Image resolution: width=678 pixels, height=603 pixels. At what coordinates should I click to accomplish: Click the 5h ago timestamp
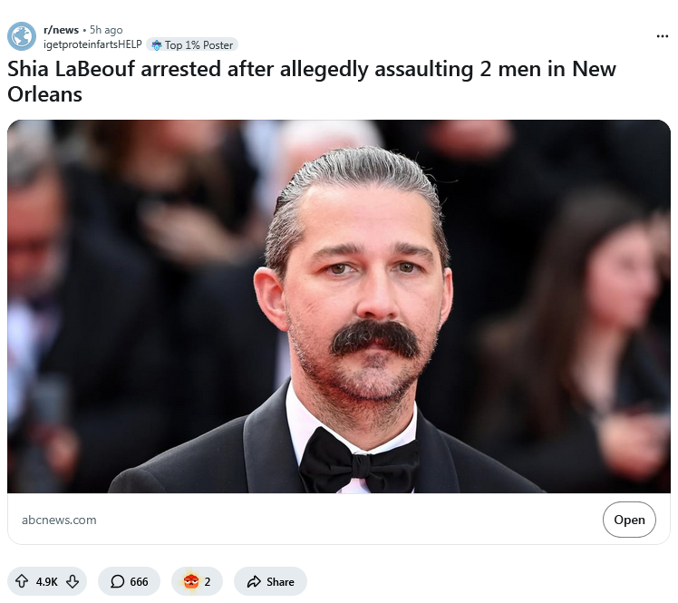tap(106, 30)
